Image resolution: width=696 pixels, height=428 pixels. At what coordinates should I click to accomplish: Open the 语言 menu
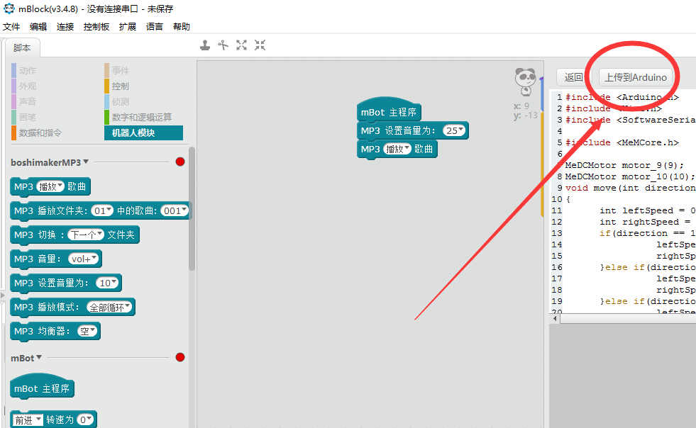click(155, 27)
